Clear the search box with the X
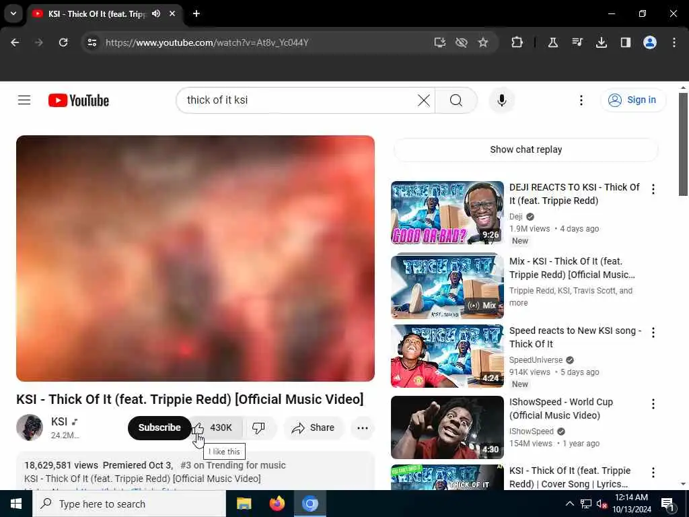689x517 pixels. (424, 100)
